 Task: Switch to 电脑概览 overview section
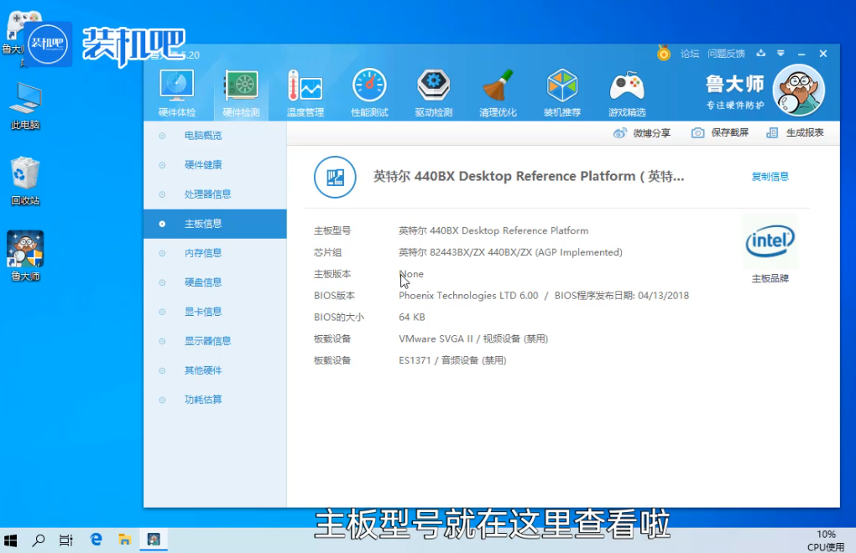click(203, 136)
